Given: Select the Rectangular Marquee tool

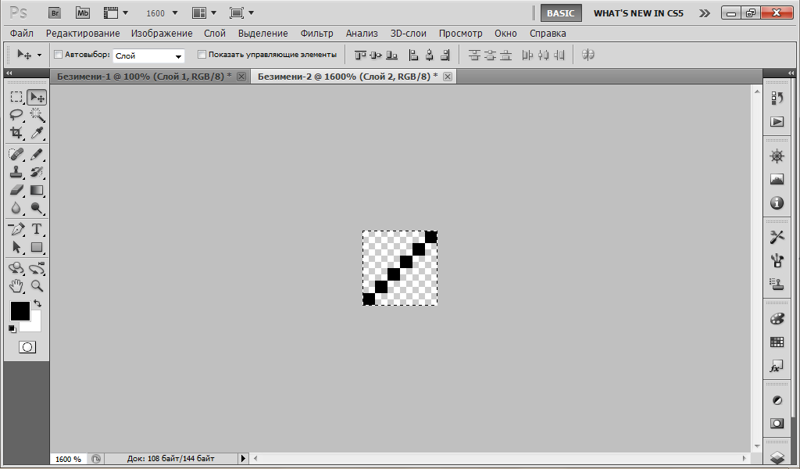Looking at the screenshot, I should [x=16, y=97].
